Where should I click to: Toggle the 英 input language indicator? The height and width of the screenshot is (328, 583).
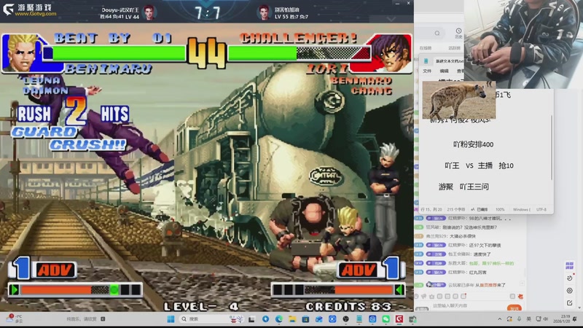(529, 319)
